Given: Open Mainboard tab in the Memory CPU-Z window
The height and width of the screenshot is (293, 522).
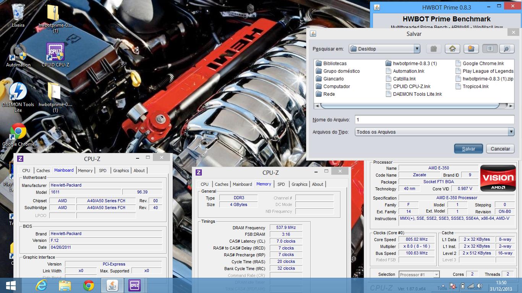Looking at the screenshot, I should [242, 184].
